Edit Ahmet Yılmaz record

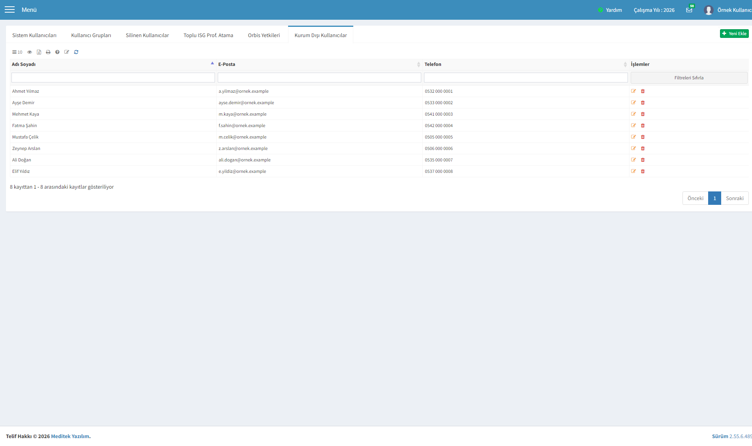coord(633,91)
